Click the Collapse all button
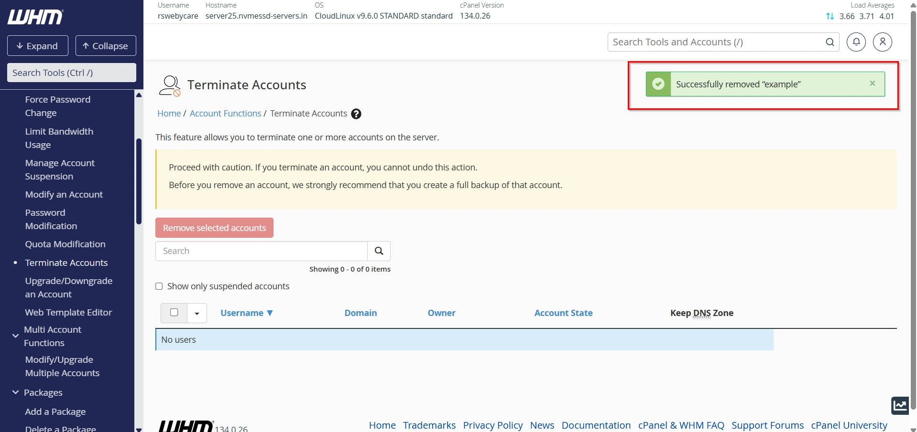917x432 pixels. [106, 46]
